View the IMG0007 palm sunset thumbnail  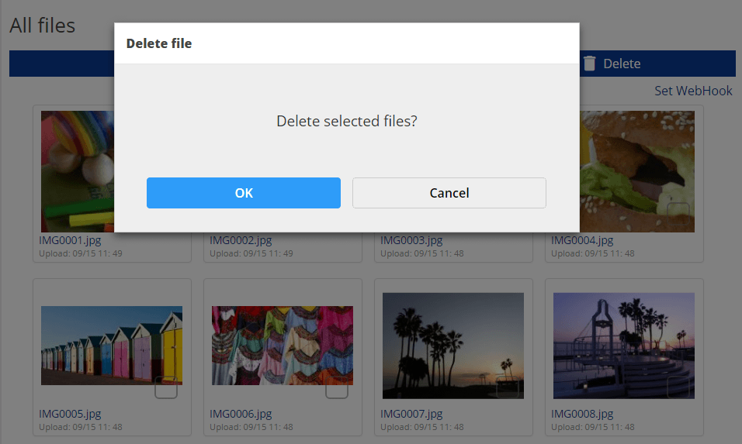[x=453, y=346]
